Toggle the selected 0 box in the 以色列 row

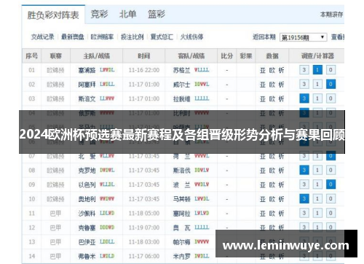click(331, 185)
